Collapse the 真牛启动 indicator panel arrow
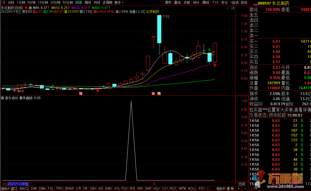The height and width of the screenshot is (191, 311). tap(2, 98)
